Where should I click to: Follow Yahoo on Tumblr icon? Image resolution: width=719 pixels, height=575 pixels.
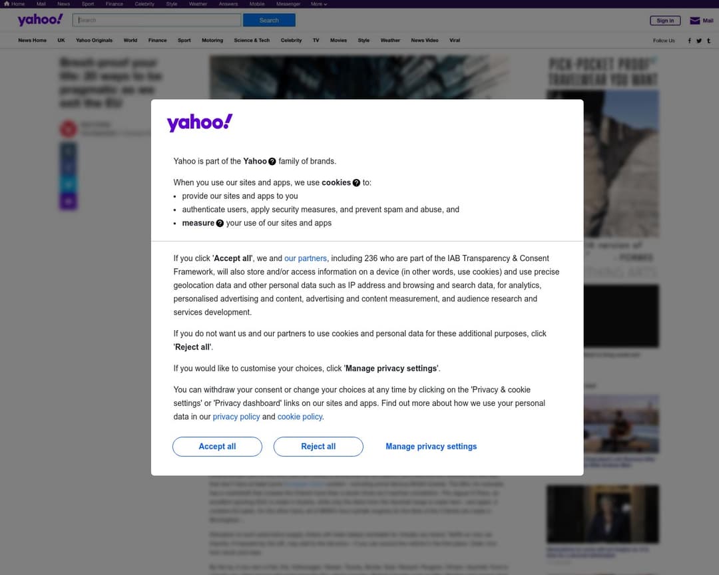pos(708,41)
